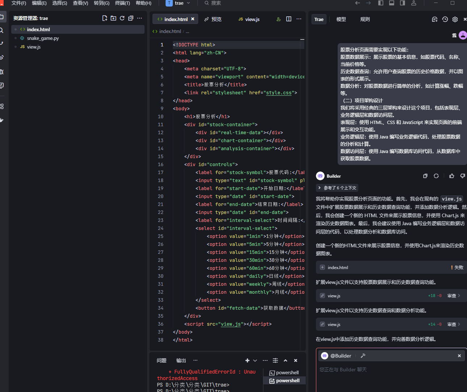Select the Trae tab in the AI panel
Screen dimensions: 467x392
pos(319,19)
